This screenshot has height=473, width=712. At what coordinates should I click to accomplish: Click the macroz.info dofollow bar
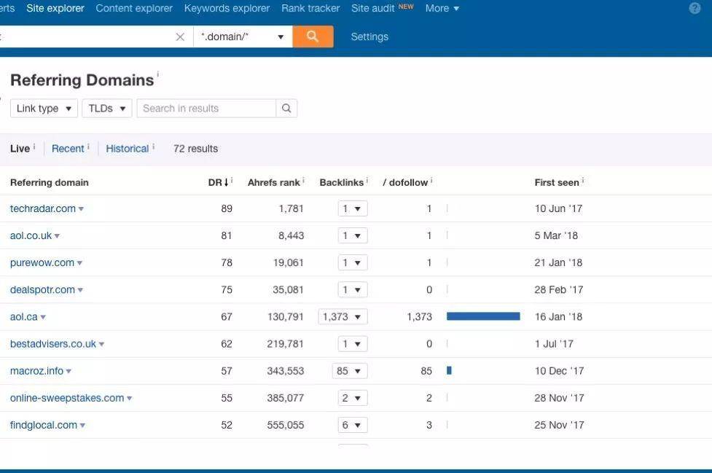pos(449,370)
